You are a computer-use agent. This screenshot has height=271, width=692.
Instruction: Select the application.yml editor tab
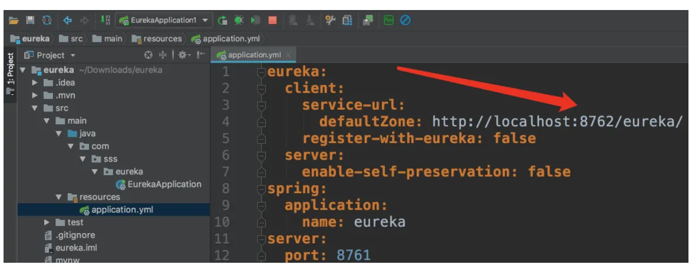pos(253,55)
